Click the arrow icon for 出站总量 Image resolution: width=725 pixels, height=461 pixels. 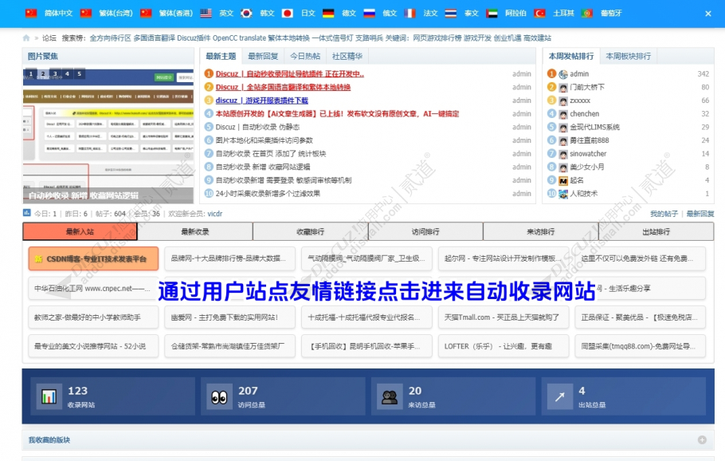[x=559, y=396]
